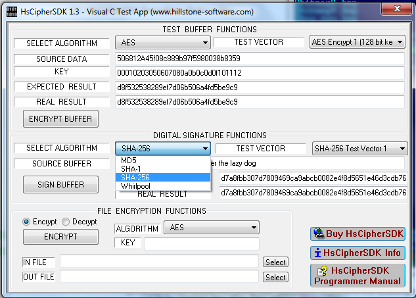Select the Decrypt radio button
The image size is (416, 298).
(66, 222)
